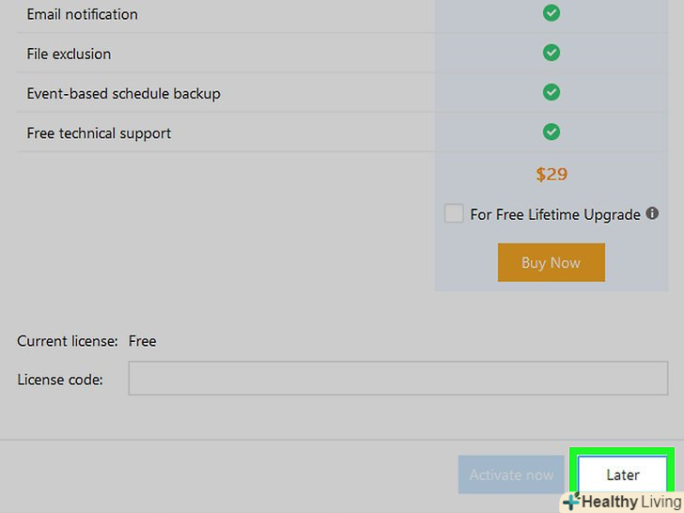
Task: Click the info icon beside Lifetime Upgrade
Action: (652, 214)
